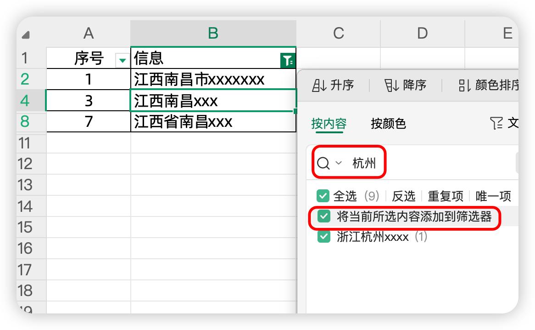Click the 序号 header cell text
Image resolution: width=535 pixels, height=330 pixels.
coord(89,58)
